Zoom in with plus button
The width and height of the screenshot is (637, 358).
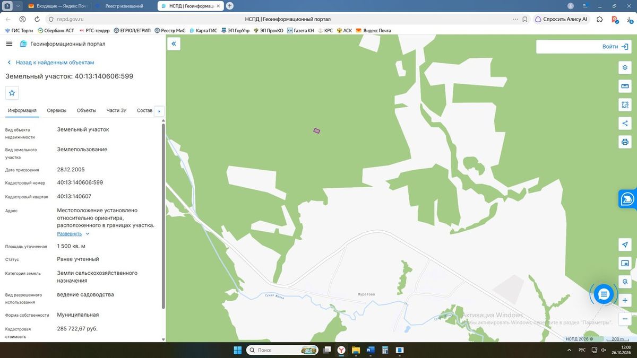(625, 300)
